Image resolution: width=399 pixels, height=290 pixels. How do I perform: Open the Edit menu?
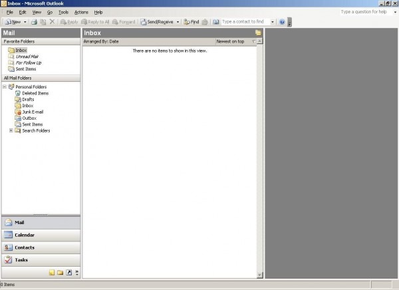23,12
